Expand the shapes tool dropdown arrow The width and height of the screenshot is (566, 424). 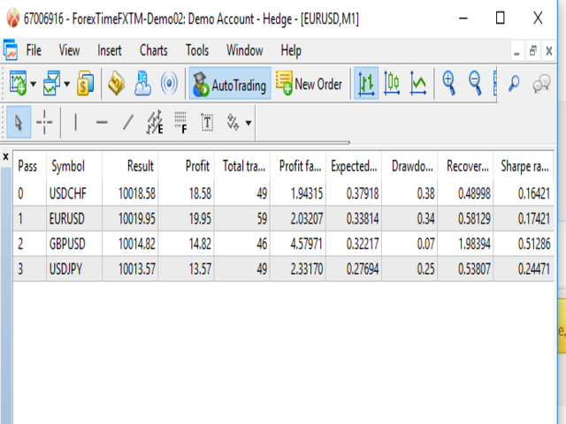coord(249,123)
